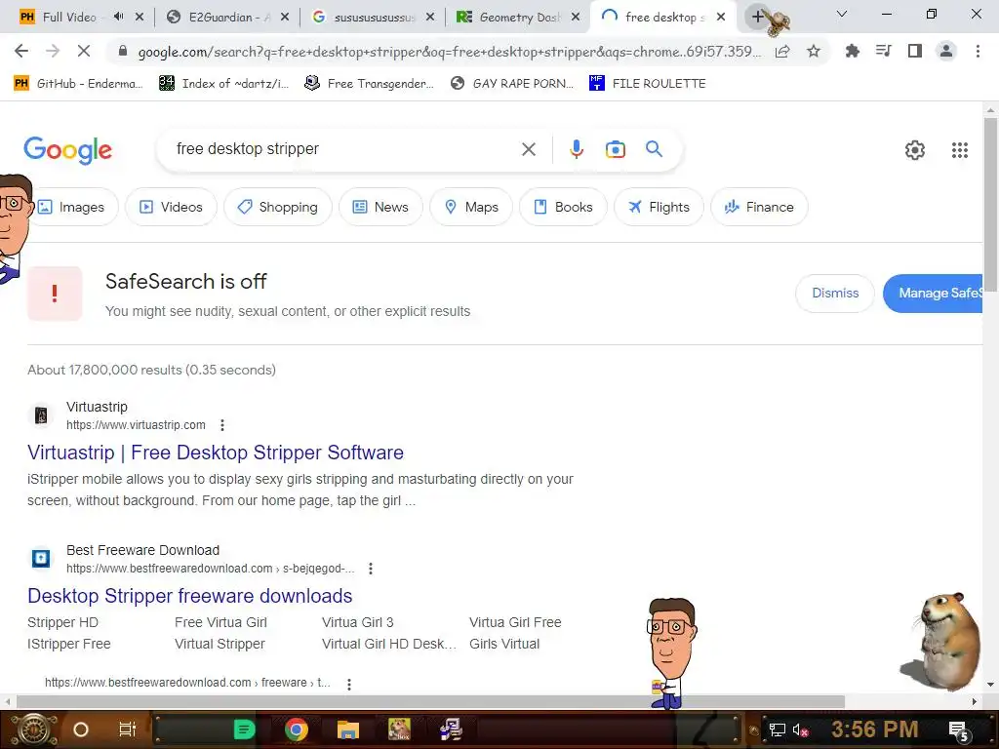
Task: Click the scroll down arrow
Action: click(x=990, y=685)
